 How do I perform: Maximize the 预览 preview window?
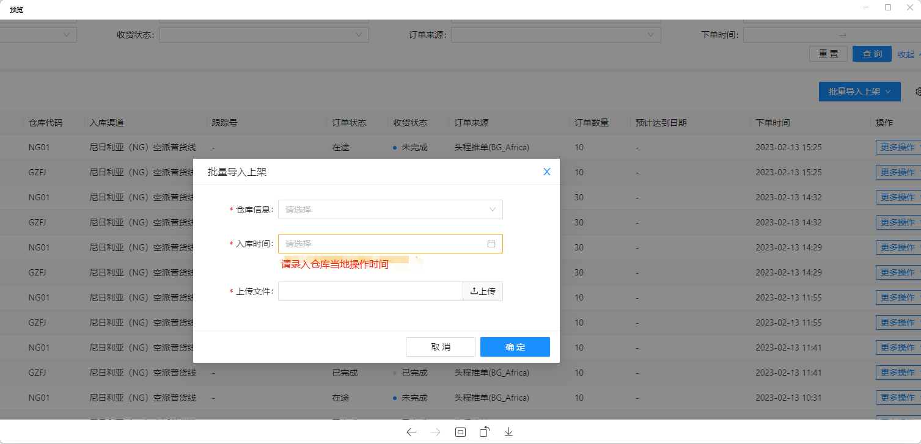coord(888,7)
